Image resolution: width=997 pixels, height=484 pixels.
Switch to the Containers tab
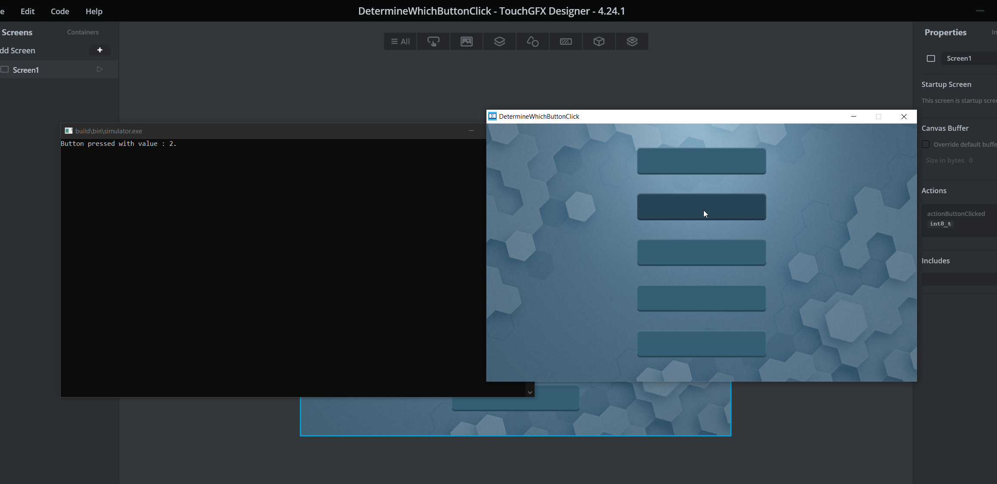(83, 32)
